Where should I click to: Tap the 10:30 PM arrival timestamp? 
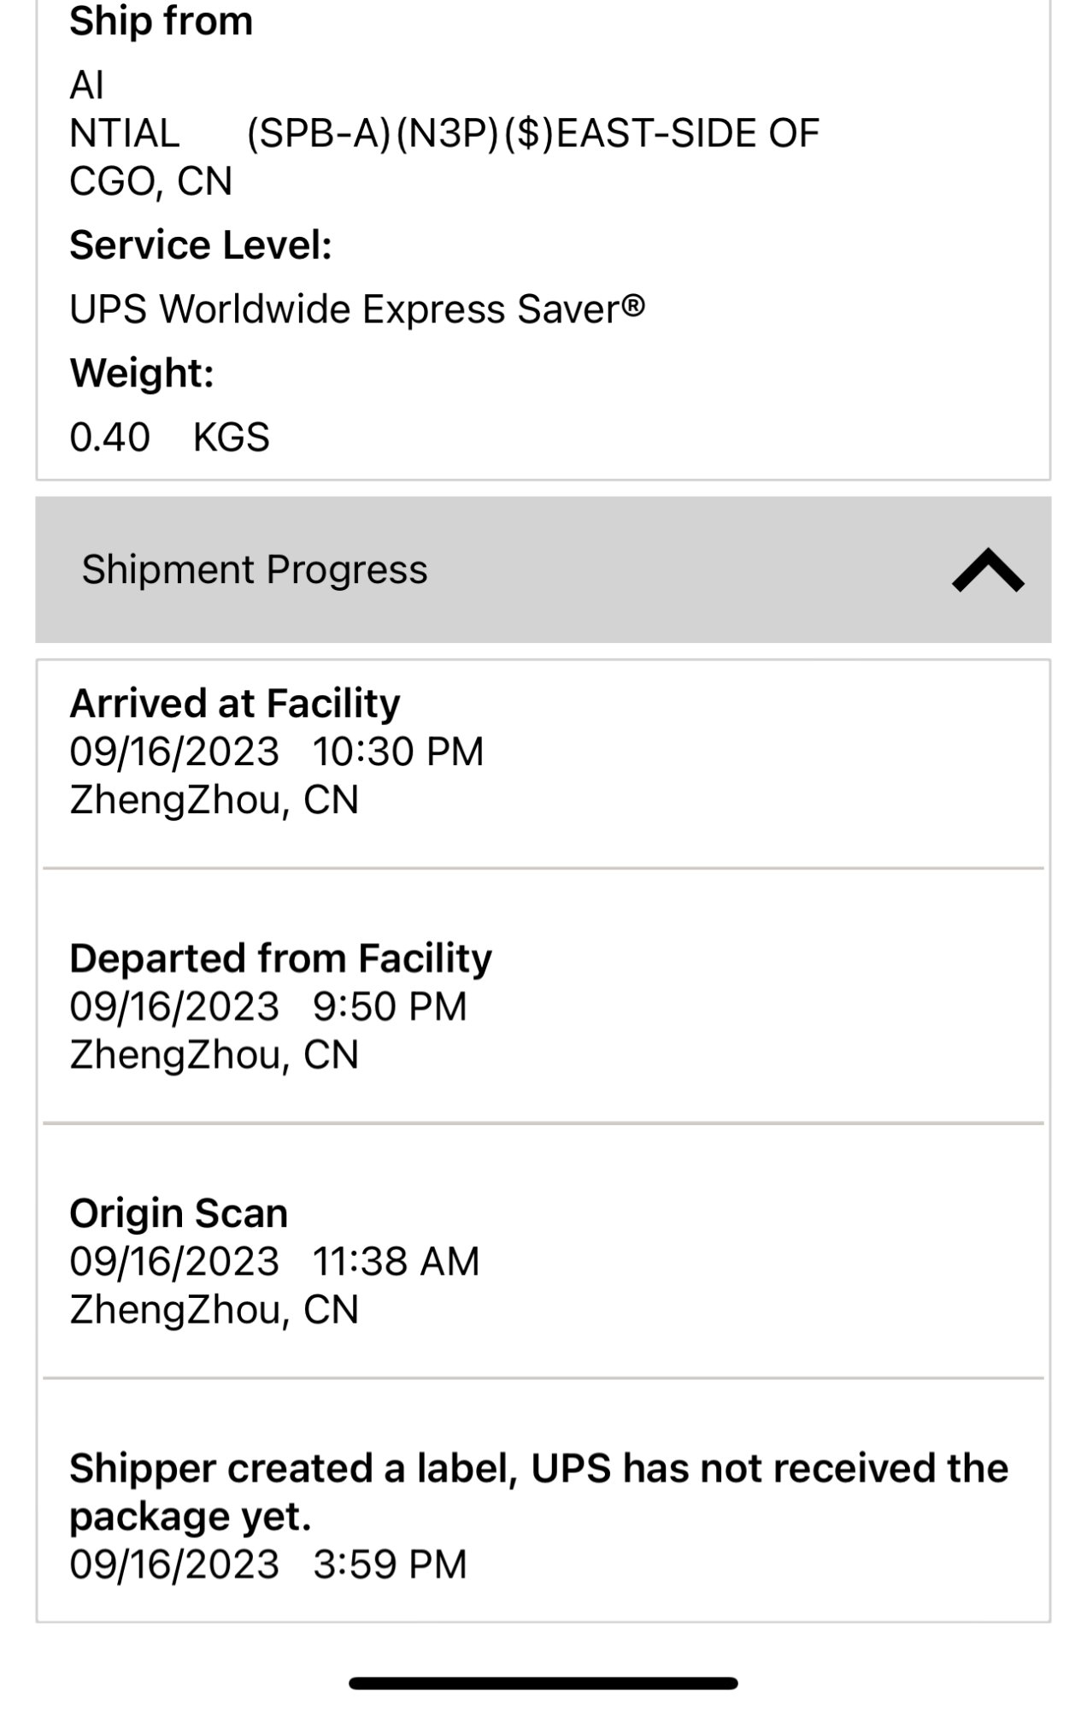click(x=397, y=752)
